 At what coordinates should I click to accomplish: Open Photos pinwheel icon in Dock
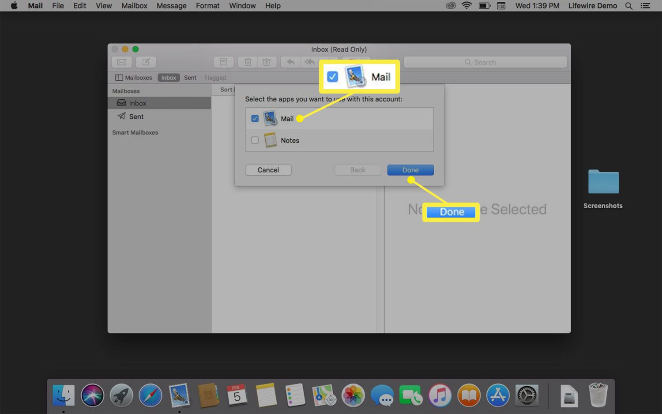[353, 395]
